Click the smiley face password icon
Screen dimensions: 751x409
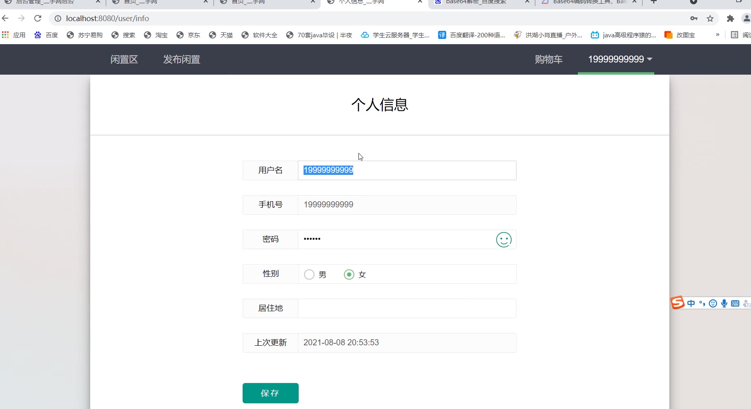click(x=504, y=239)
